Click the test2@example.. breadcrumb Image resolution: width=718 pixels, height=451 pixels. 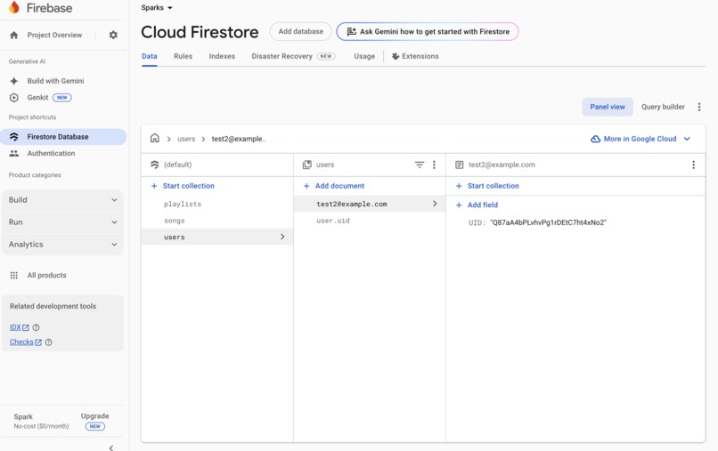tap(239, 139)
